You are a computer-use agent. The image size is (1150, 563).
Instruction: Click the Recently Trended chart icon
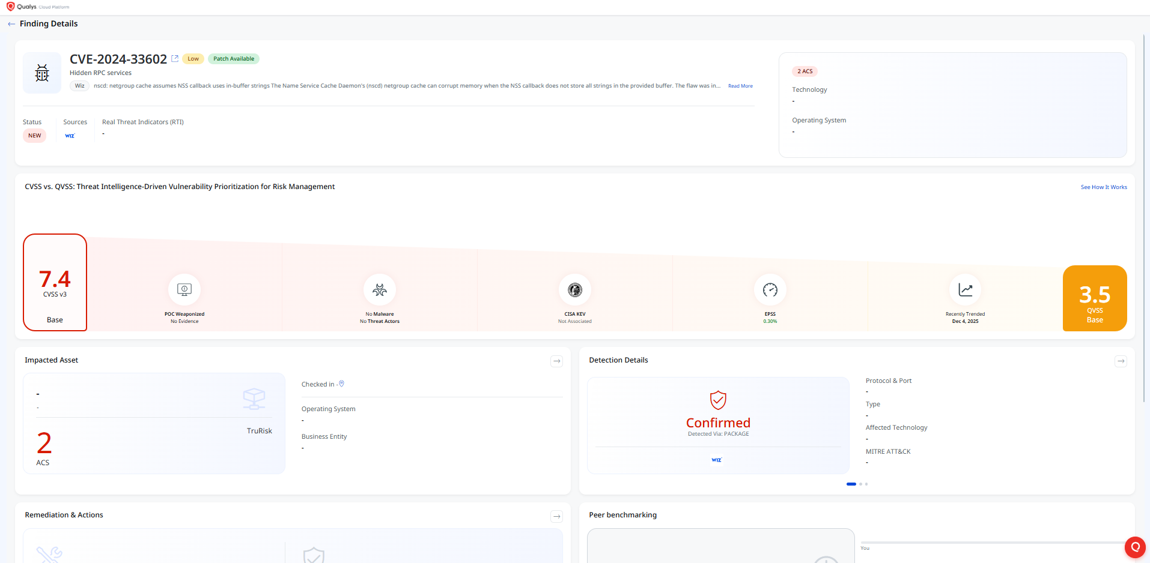(x=965, y=290)
